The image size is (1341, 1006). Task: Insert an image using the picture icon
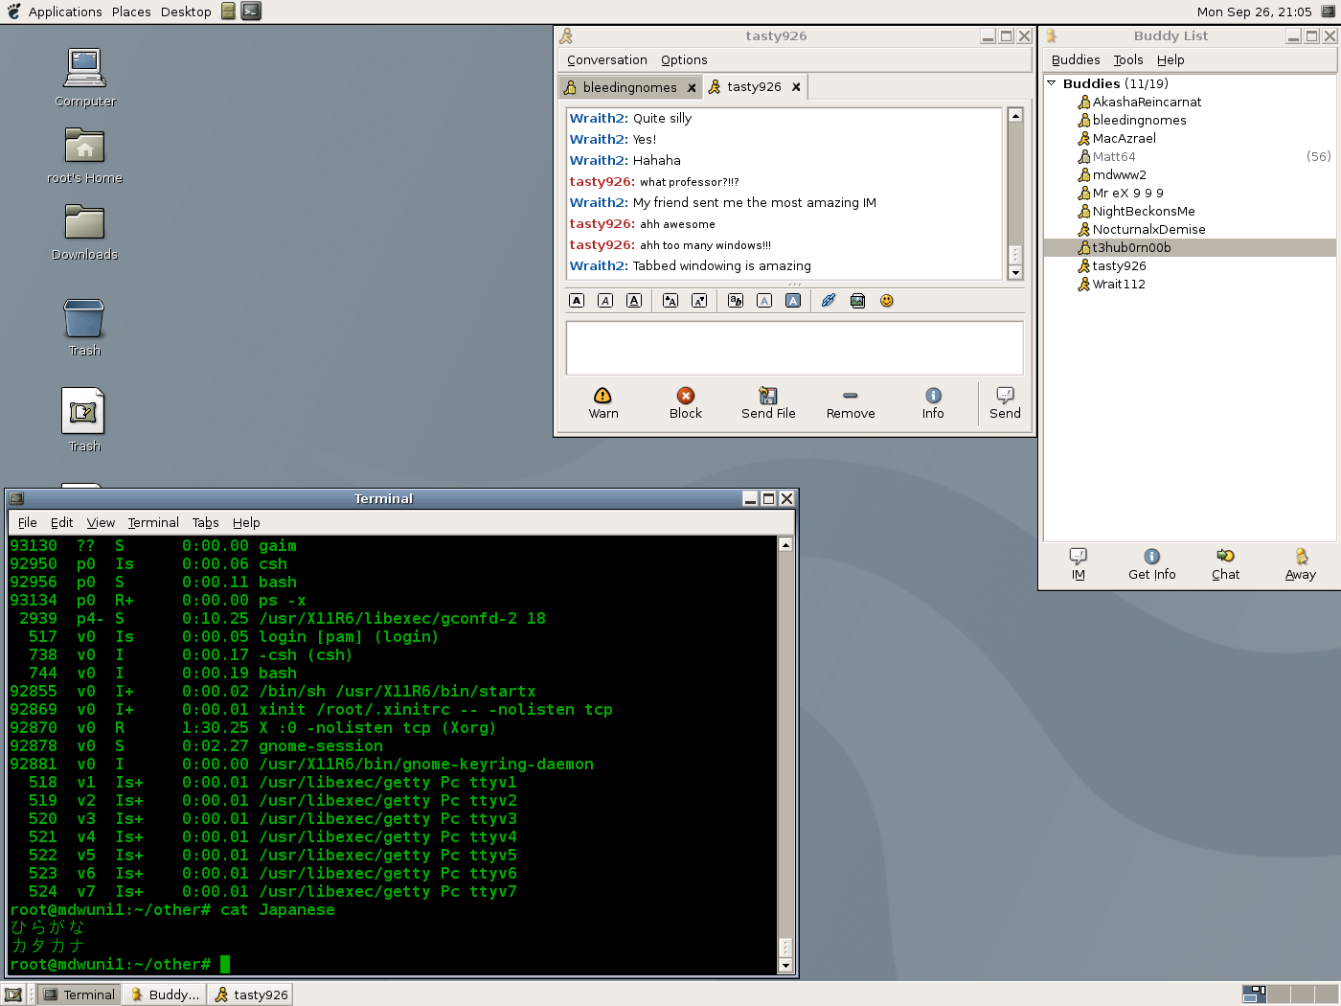pos(857,301)
